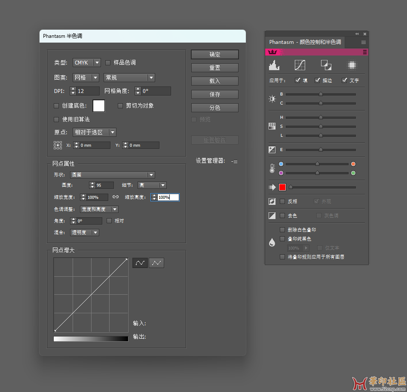Open the 类型 CMYK dropdown
This screenshot has width=407, height=392.
click(x=87, y=63)
